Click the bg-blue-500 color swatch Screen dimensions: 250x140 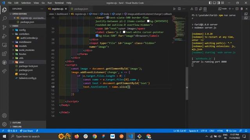[97, 36]
